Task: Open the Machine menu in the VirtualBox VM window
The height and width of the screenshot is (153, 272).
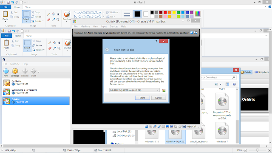Action: [x=85, y=26]
